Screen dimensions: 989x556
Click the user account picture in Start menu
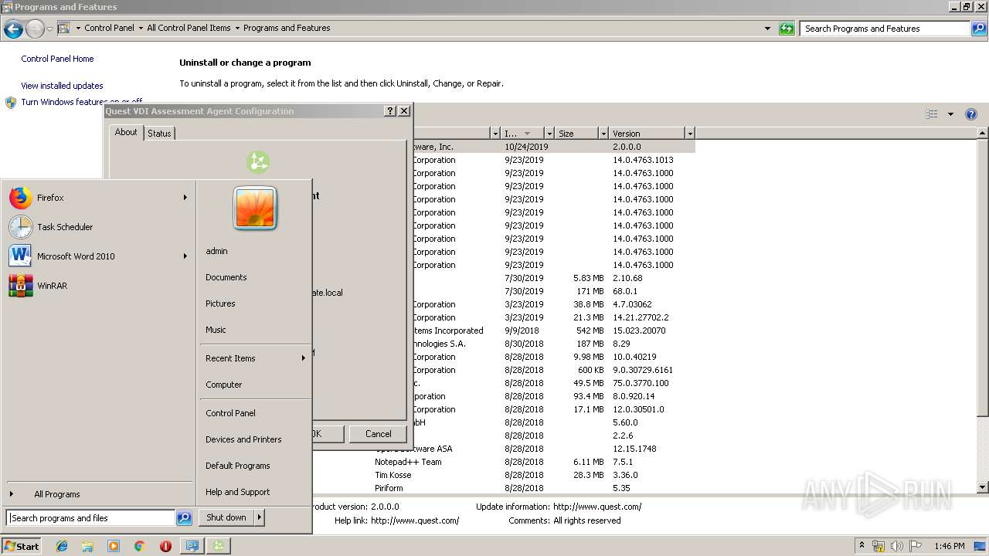(x=255, y=208)
